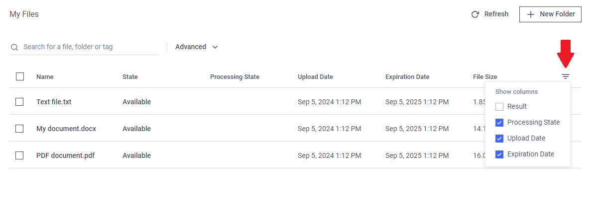The image size is (593, 218).
Task: Uncheck the Processing State column
Action: click(499, 123)
